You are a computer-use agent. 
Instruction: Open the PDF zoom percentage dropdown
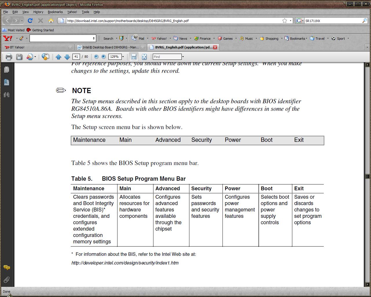click(x=123, y=57)
